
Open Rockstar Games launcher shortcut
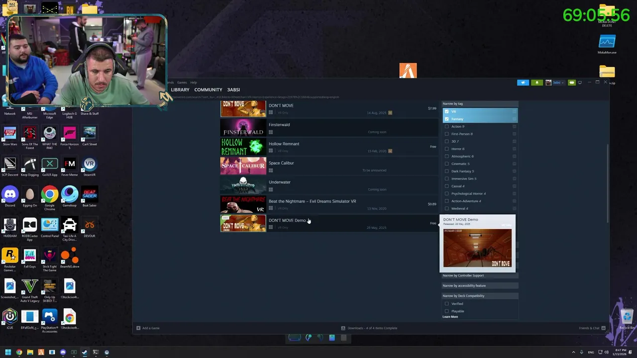[10, 260]
